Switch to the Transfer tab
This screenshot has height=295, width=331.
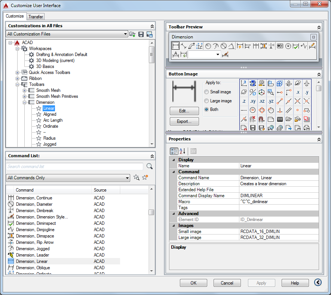pyautogui.click(x=36, y=17)
